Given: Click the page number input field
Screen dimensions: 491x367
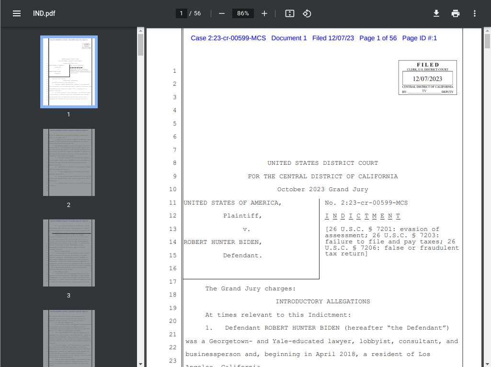Looking at the screenshot, I should tap(181, 13).
